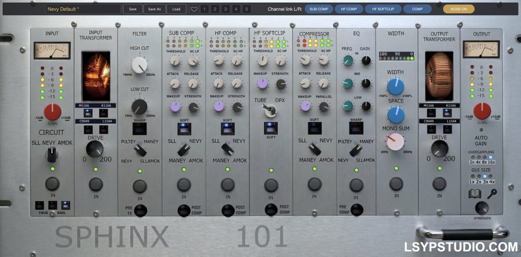Screen dimensions: 521x257
Task: Toggle the Sub Comp SOFT button
Action: tap(184, 128)
